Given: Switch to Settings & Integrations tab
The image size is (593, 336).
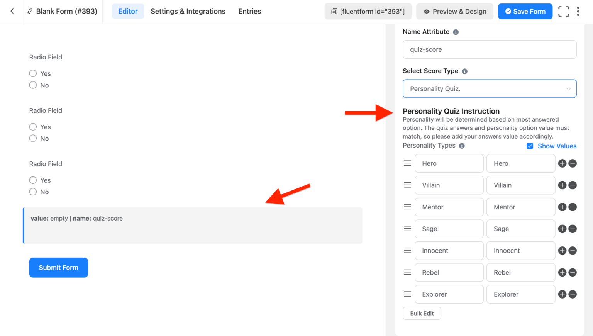Looking at the screenshot, I should pos(188,11).
